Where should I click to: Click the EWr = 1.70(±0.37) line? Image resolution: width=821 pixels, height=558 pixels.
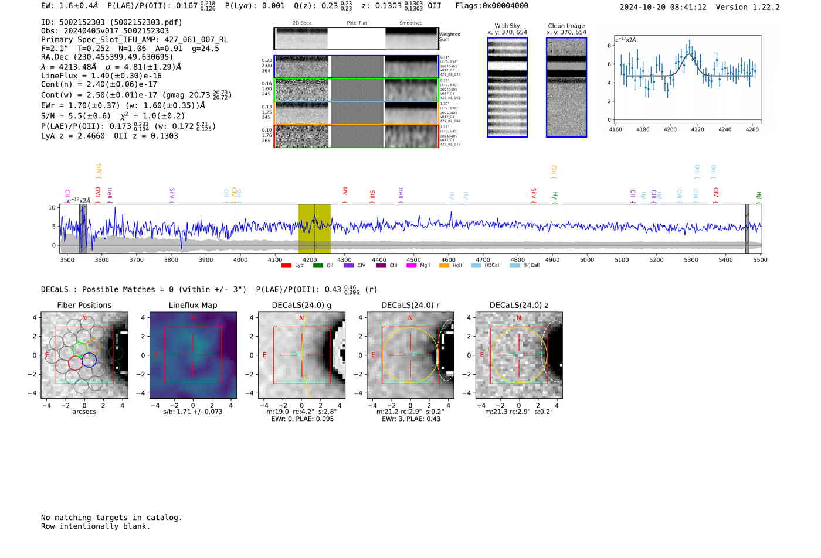pos(123,105)
